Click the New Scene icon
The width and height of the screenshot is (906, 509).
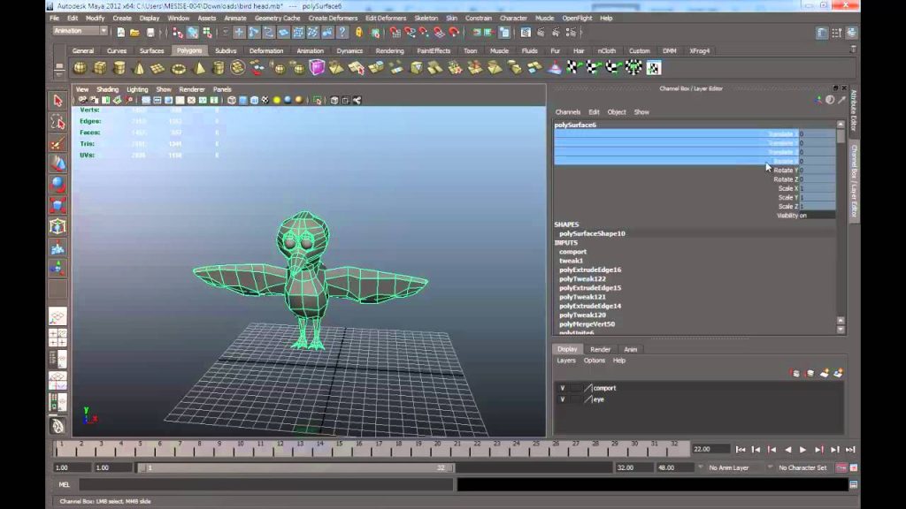click(x=120, y=33)
